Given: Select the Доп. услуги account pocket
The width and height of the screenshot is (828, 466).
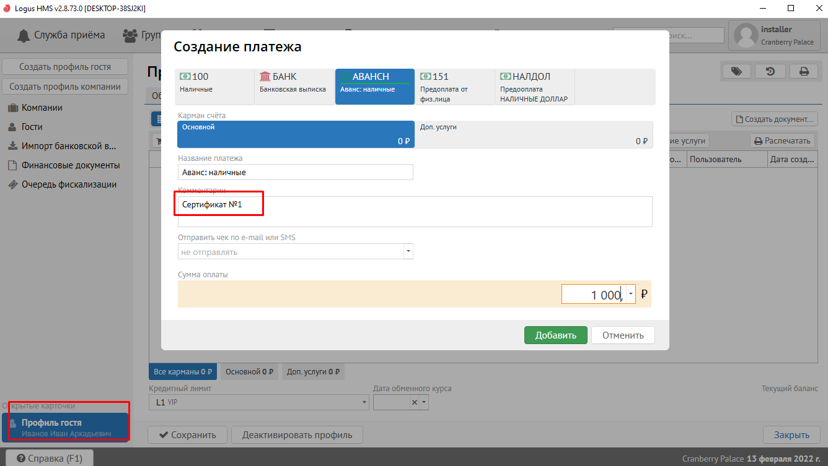Looking at the screenshot, I should coord(533,134).
